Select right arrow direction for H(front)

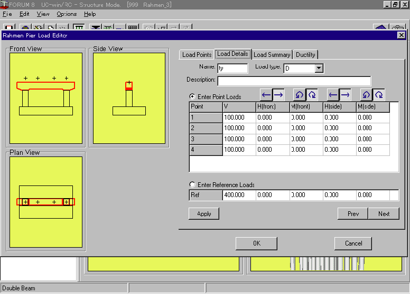pos(278,95)
